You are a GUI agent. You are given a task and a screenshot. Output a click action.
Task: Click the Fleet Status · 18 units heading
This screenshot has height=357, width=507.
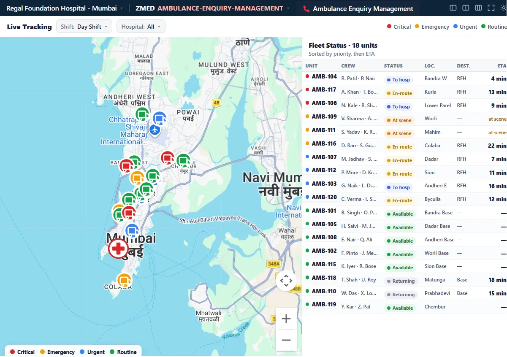[x=343, y=46]
